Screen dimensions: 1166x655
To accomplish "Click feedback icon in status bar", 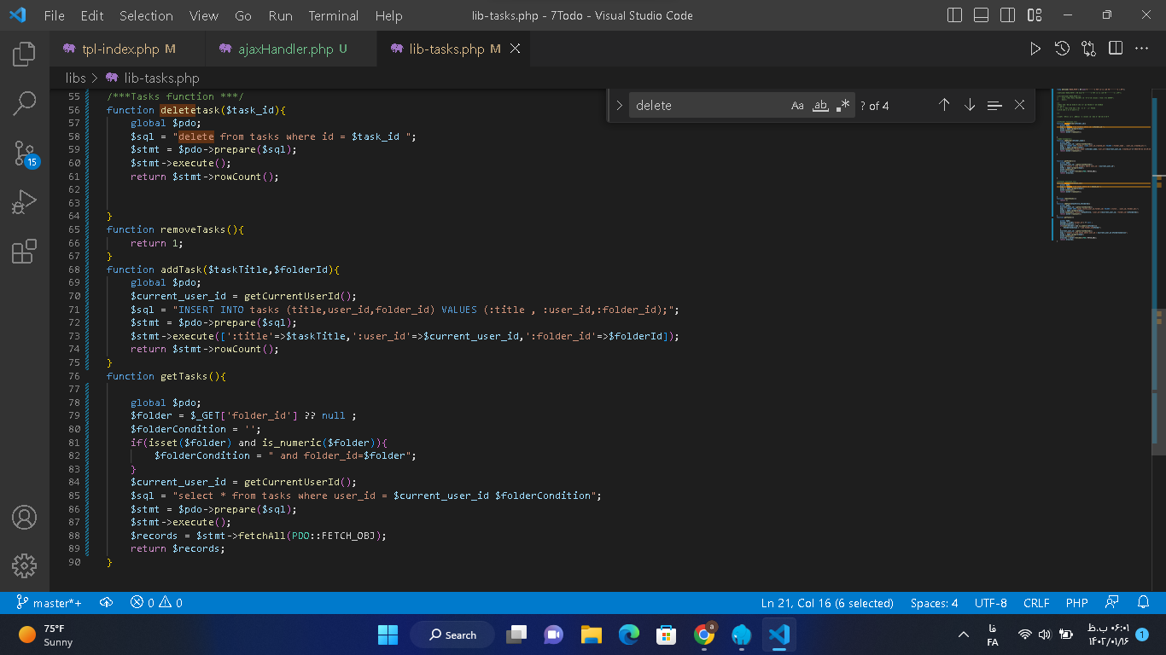I will (x=1112, y=603).
